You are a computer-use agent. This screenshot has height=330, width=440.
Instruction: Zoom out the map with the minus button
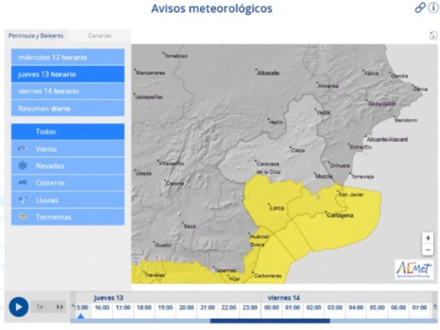[x=428, y=250]
